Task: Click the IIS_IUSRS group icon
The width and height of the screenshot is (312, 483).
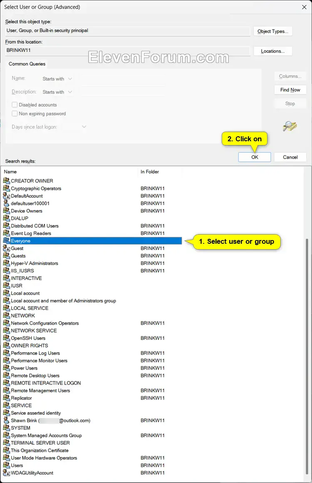Action: 7,270
